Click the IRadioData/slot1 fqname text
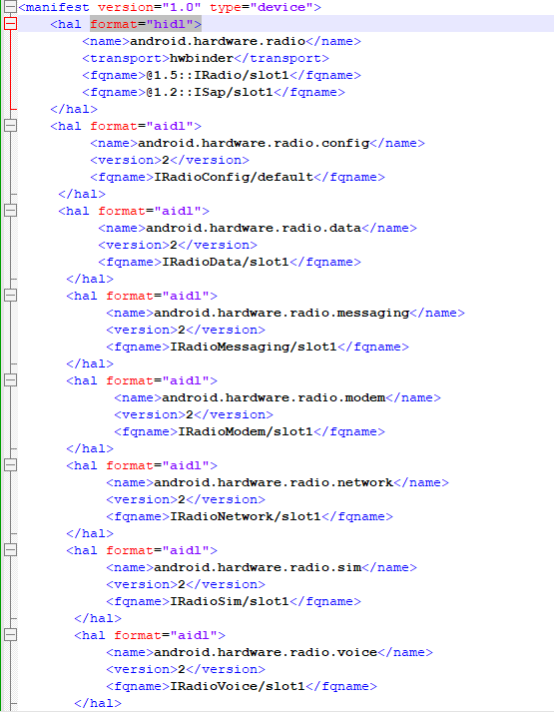Screen dimensions: 554x712 point(226,262)
